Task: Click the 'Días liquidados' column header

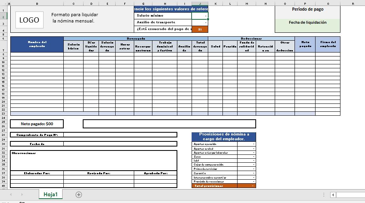Action: coord(91,47)
